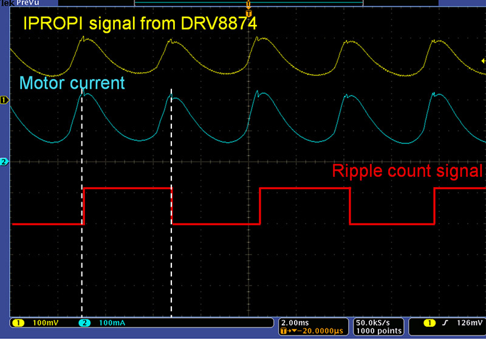Click the yellow trigger level arrow
This screenshot has width=486, height=339.
[483, 60]
